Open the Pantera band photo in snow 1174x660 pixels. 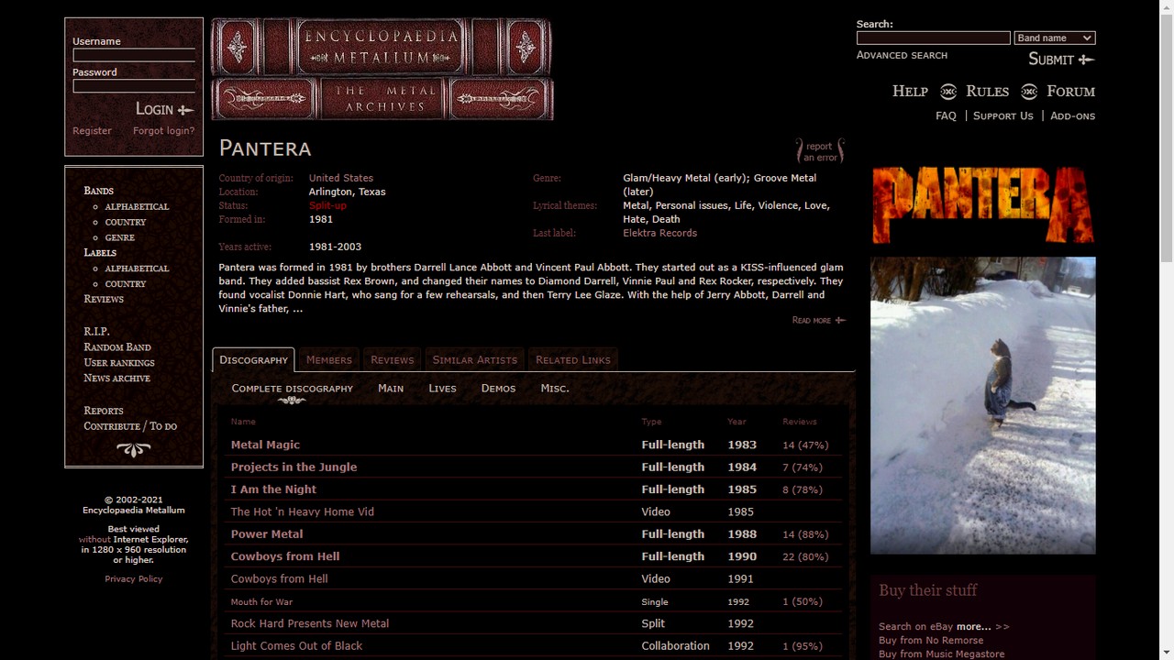(982, 405)
